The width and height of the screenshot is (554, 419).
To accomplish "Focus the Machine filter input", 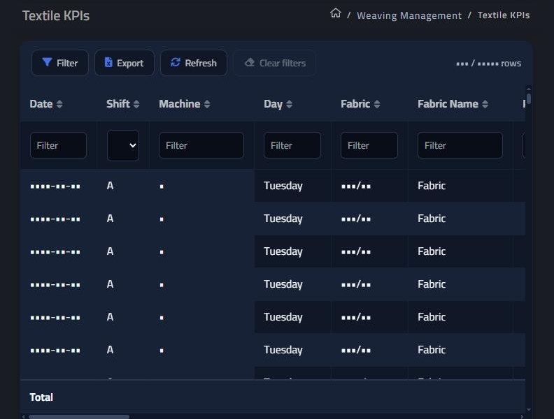I will 201,145.
